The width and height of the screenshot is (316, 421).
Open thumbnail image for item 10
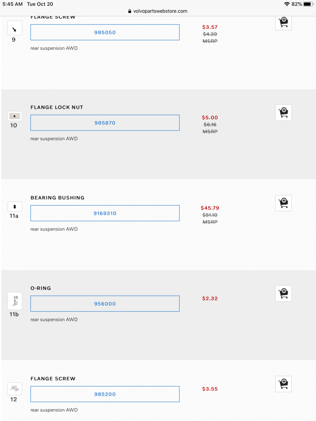click(x=15, y=116)
